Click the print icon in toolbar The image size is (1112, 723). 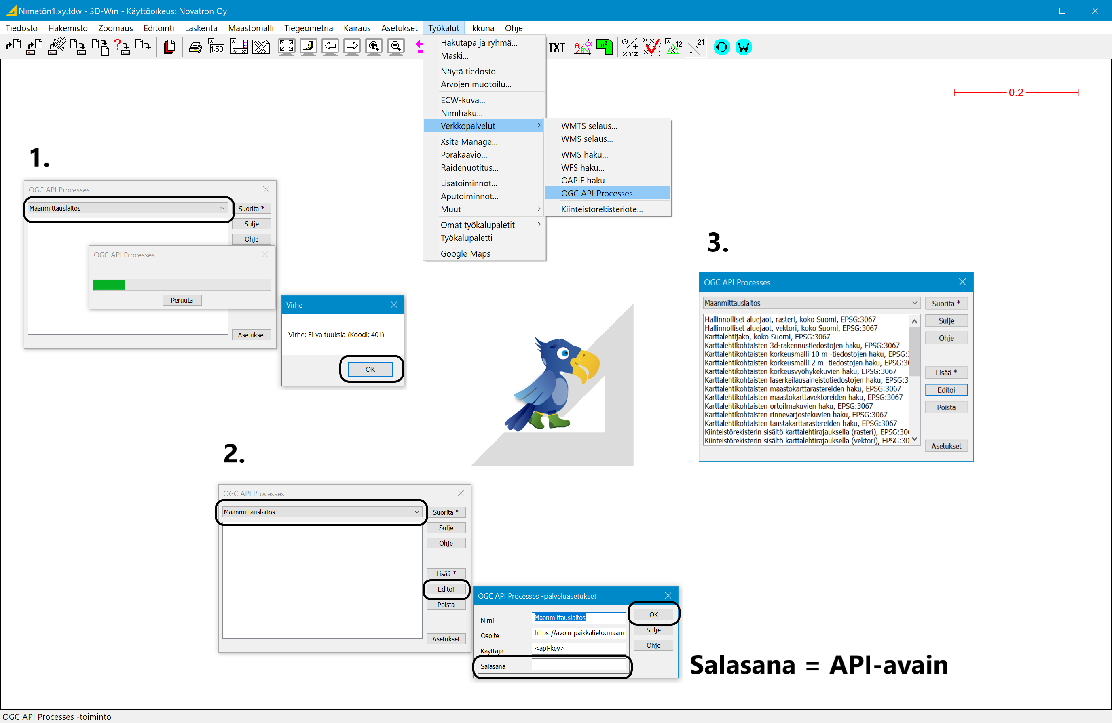click(195, 47)
